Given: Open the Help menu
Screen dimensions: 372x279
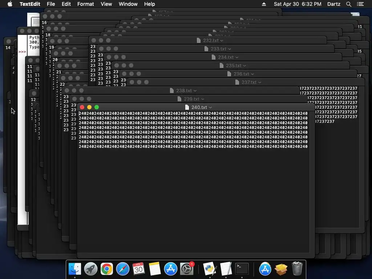Looking at the screenshot, I should [149, 4].
